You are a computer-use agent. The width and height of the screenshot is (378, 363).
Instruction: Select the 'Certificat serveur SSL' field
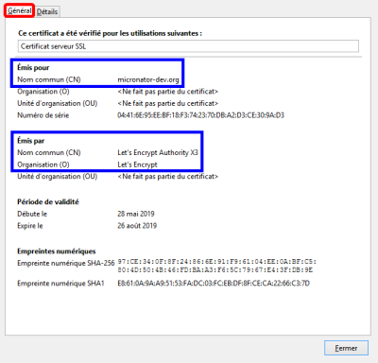[x=188, y=46]
